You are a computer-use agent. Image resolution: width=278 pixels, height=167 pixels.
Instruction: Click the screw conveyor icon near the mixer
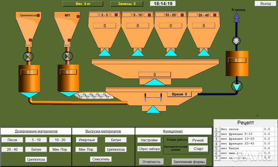point(94,96)
